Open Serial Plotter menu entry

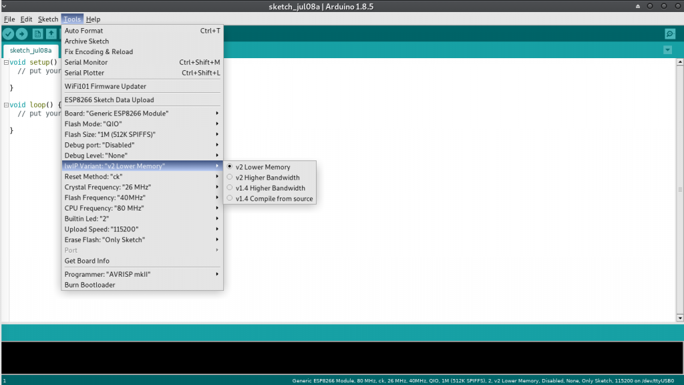point(142,72)
